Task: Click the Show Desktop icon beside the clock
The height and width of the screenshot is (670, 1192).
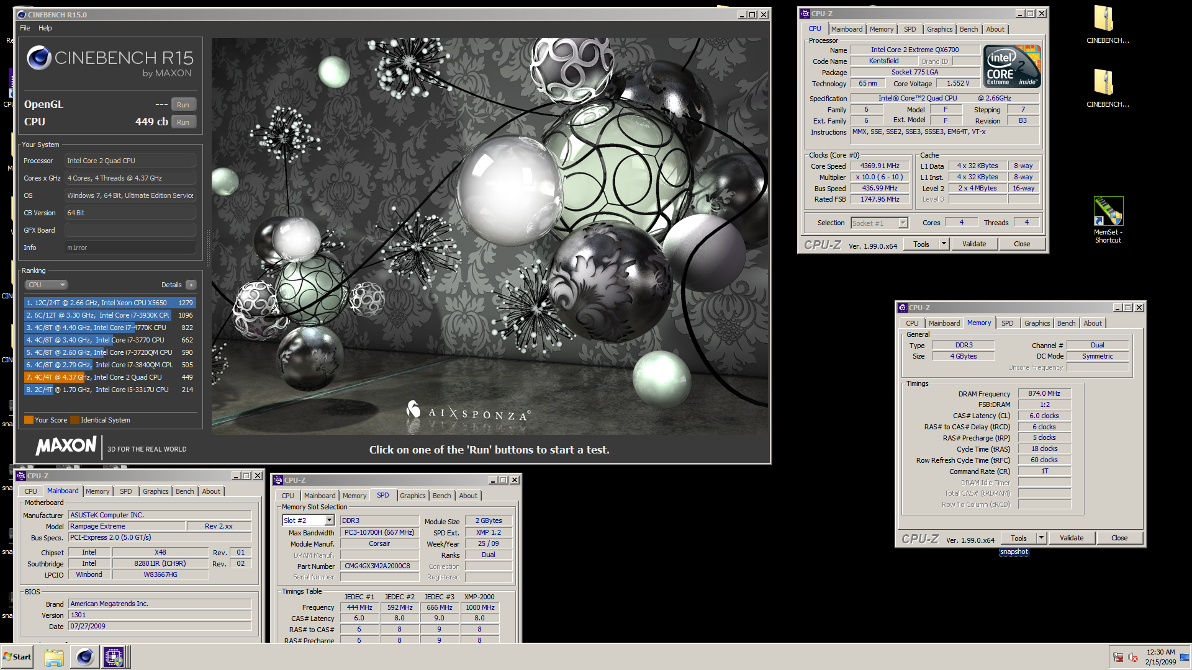Action: click(x=1185, y=657)
